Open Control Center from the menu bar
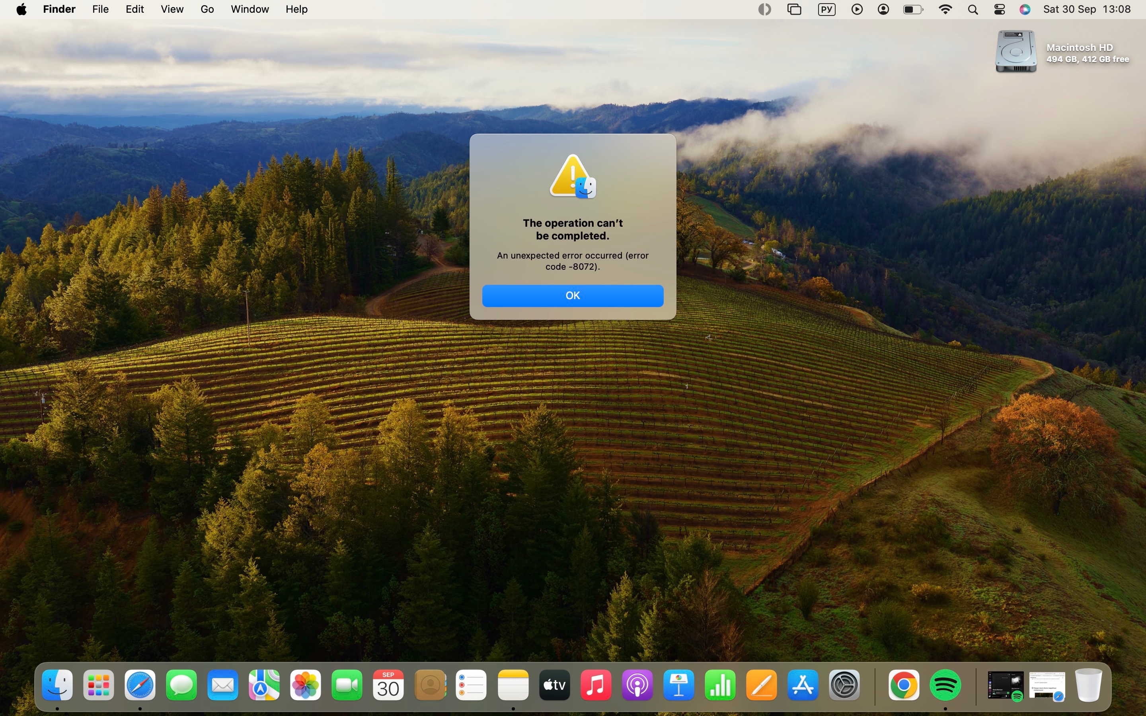 coord(999,10)
